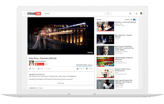Click title 'John Legend Greatest Hits Collection'
Screen dimensions: 164x104
124,82
